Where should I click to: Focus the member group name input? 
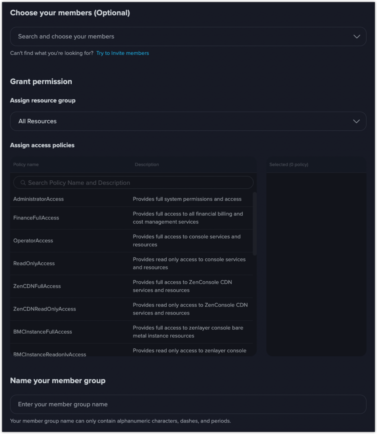click(188, 404)
